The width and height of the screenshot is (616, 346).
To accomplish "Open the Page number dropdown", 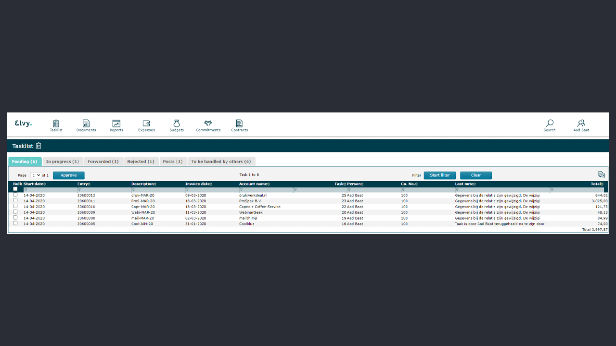I will click(x=36, y=175).
